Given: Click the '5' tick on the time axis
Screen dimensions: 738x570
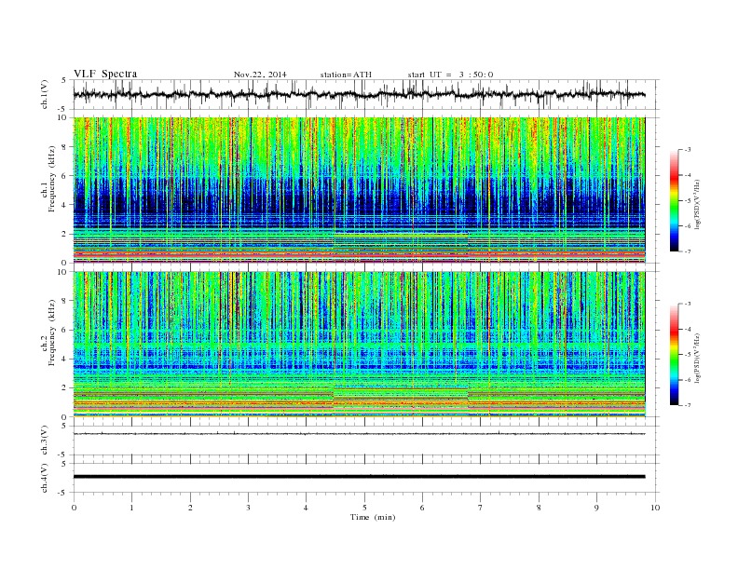Looking at the screenshot, I should [x=364, y=508].
